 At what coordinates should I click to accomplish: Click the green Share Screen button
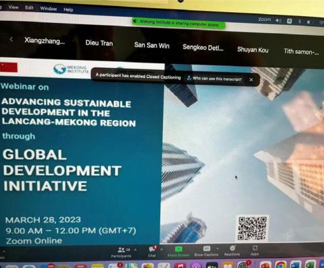point(179,252)
